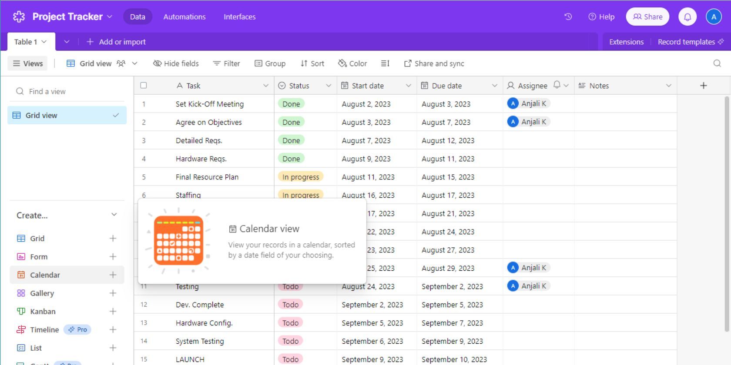Open the Interfaces tab
This screenshot has width=731, height=365.
[239, 17]
